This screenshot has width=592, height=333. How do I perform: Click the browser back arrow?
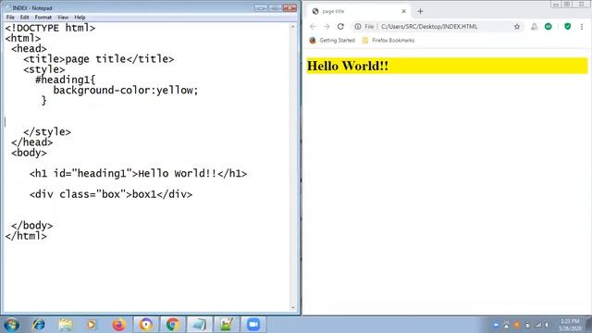pos(313,27)
